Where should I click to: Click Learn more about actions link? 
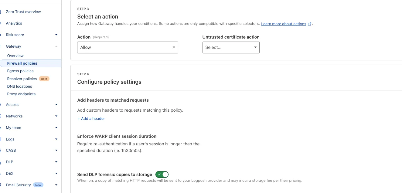[x=283, y=24]
